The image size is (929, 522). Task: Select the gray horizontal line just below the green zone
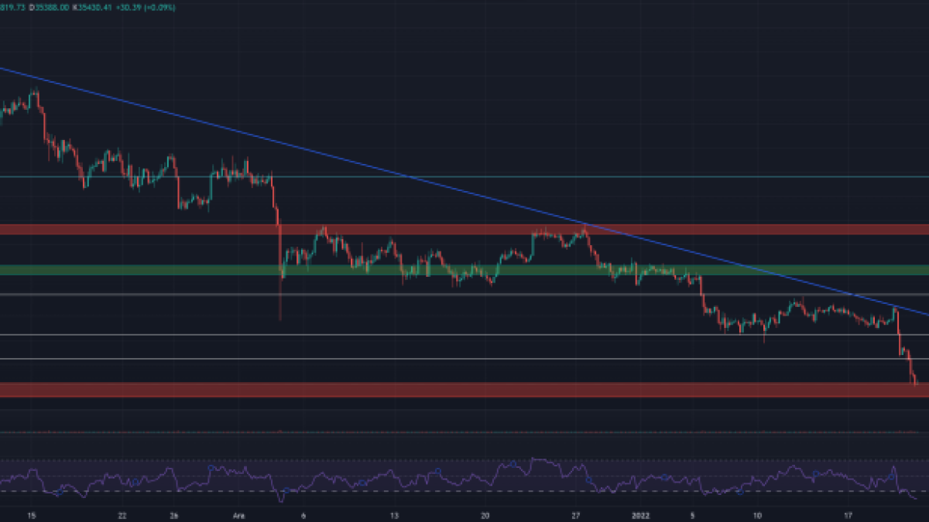pos(464,295)
